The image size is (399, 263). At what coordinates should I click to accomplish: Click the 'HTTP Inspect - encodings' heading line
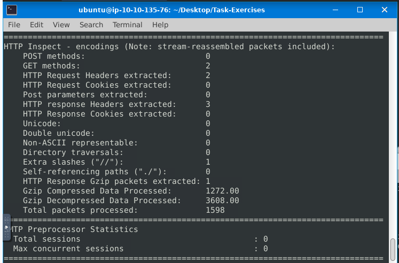[169, 47]
